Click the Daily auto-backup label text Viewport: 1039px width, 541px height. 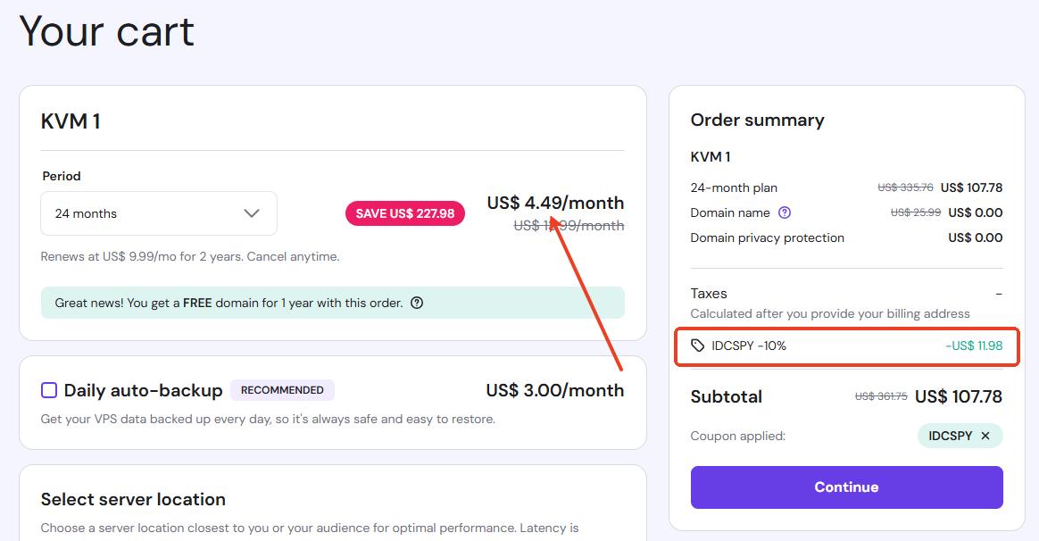pyautogui.click(x=143, y=390)
